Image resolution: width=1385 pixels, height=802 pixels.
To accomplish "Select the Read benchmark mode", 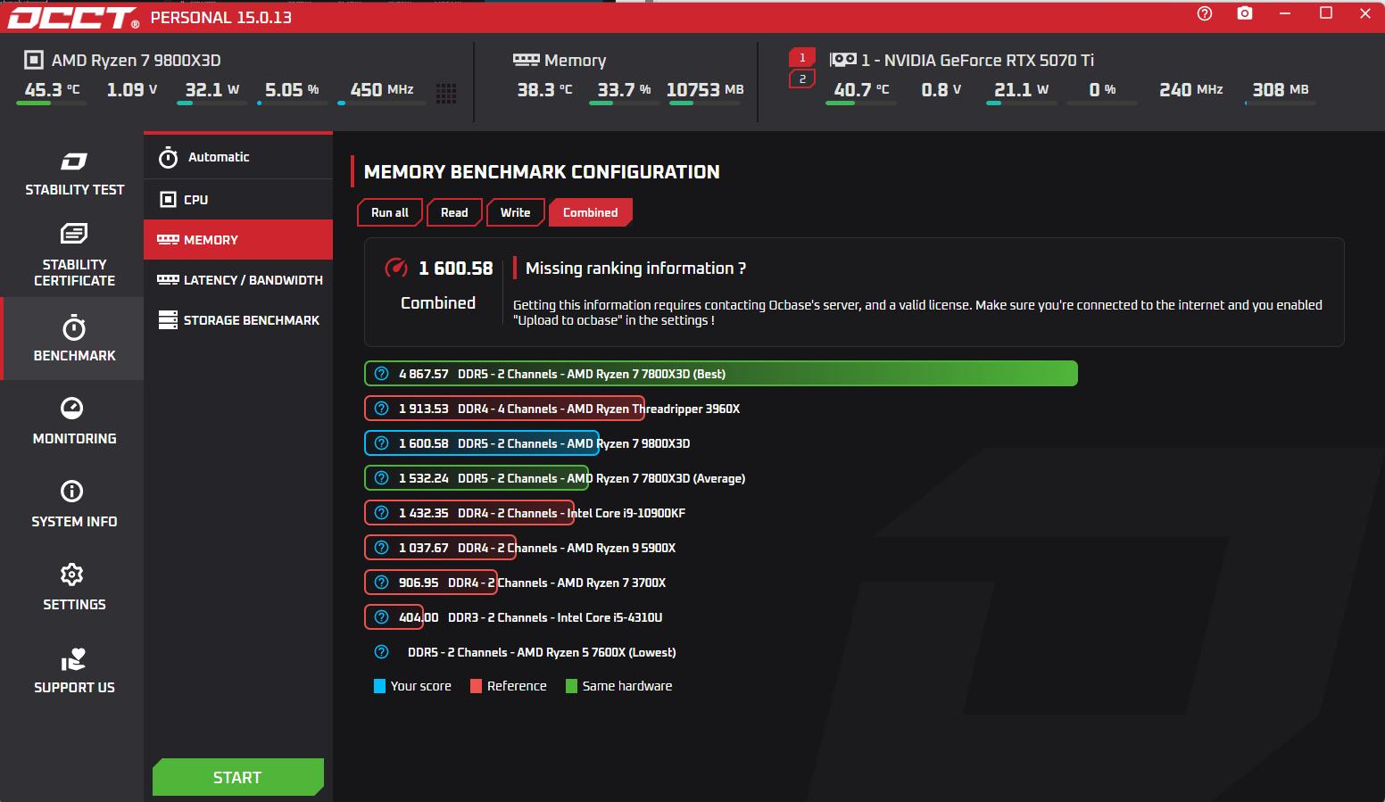I will pyautogui.click(x=454, y=212).
